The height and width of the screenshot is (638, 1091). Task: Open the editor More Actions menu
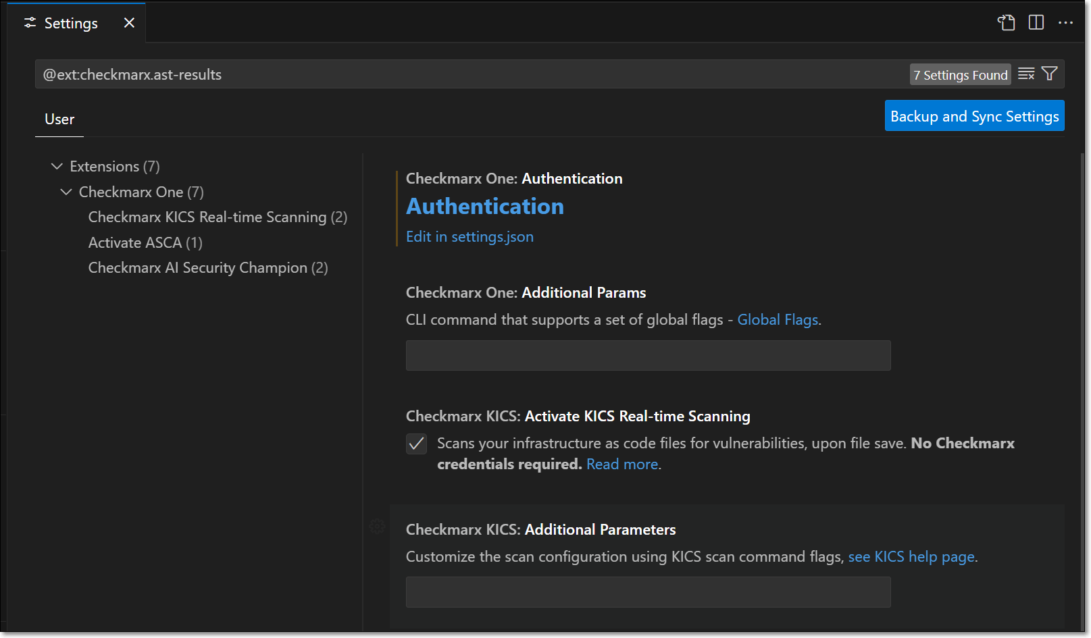(x=1065, y=22)
